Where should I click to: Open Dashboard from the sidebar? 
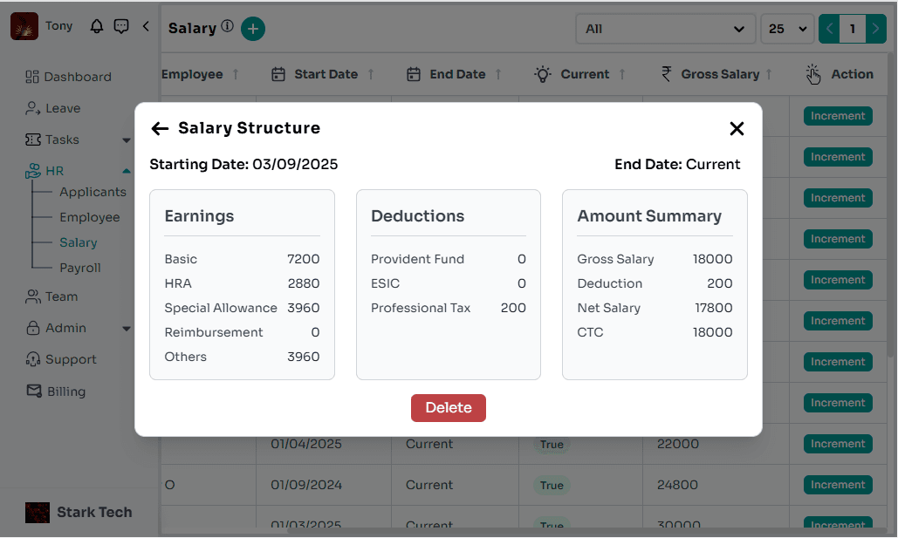point(77,77)
